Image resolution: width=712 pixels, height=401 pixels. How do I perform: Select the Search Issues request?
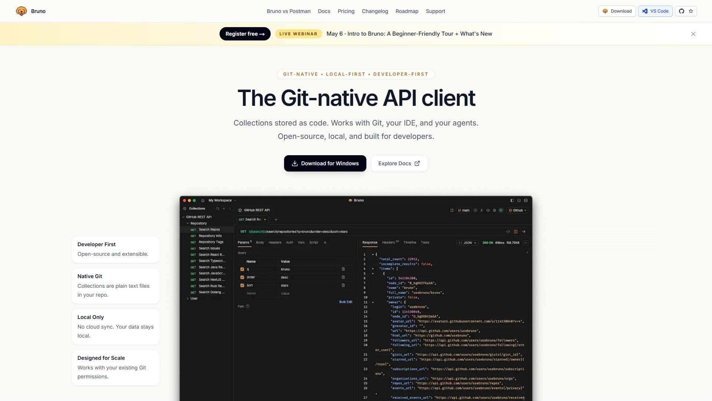(209, 249)
